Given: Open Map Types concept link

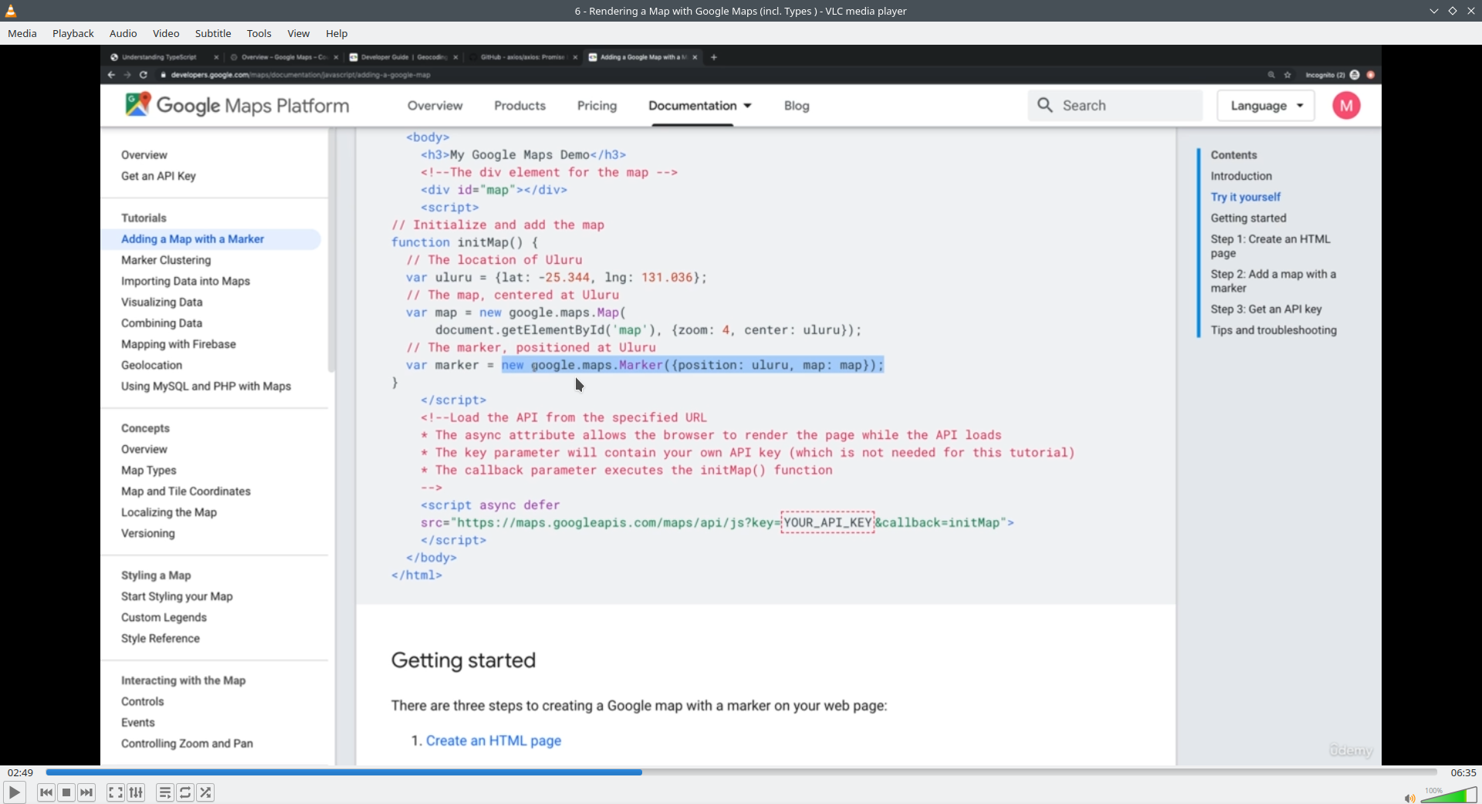Looking at the screenshot, I should pos(148,470).
